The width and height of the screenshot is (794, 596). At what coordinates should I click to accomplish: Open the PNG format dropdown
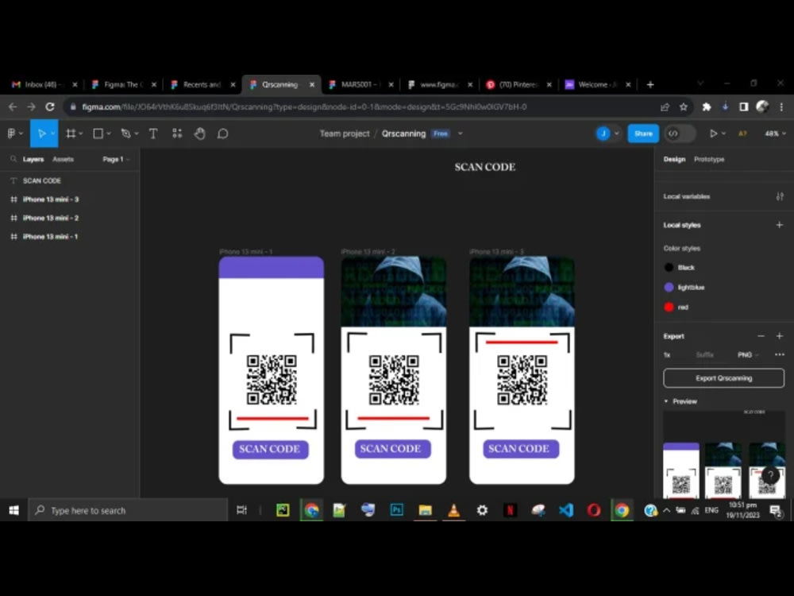pos(748,354)
